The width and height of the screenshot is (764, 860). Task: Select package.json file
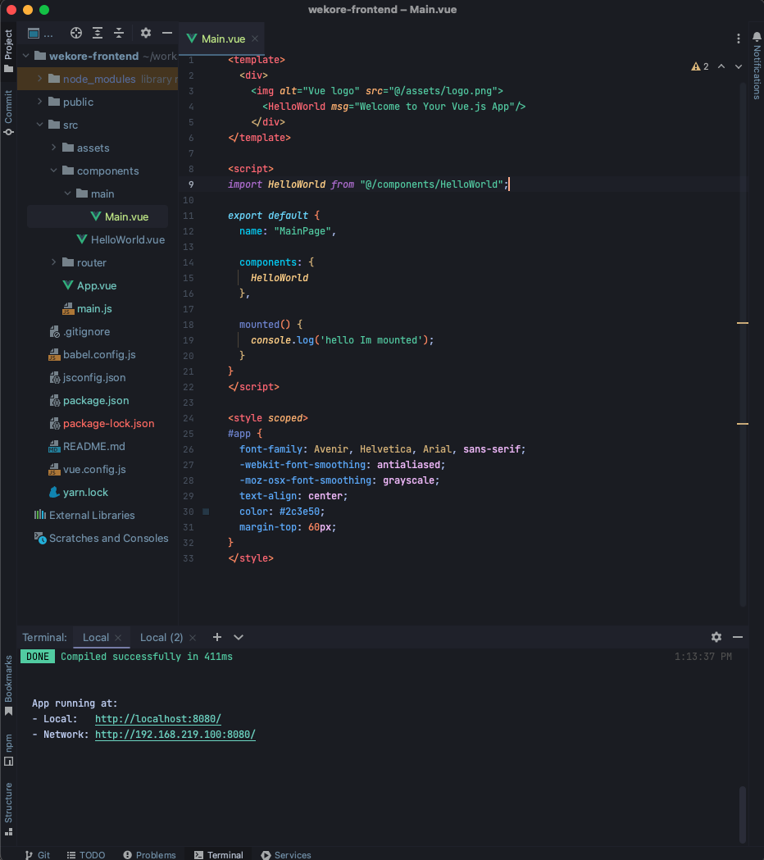click(89, 401)
